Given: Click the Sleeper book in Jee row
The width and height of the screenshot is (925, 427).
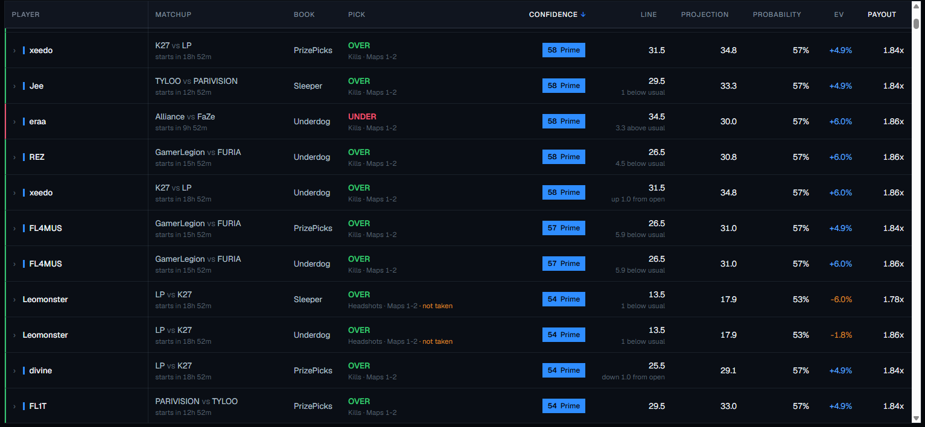Looking at the screenshot, I should pyautogui.click(x=308, y=86).
